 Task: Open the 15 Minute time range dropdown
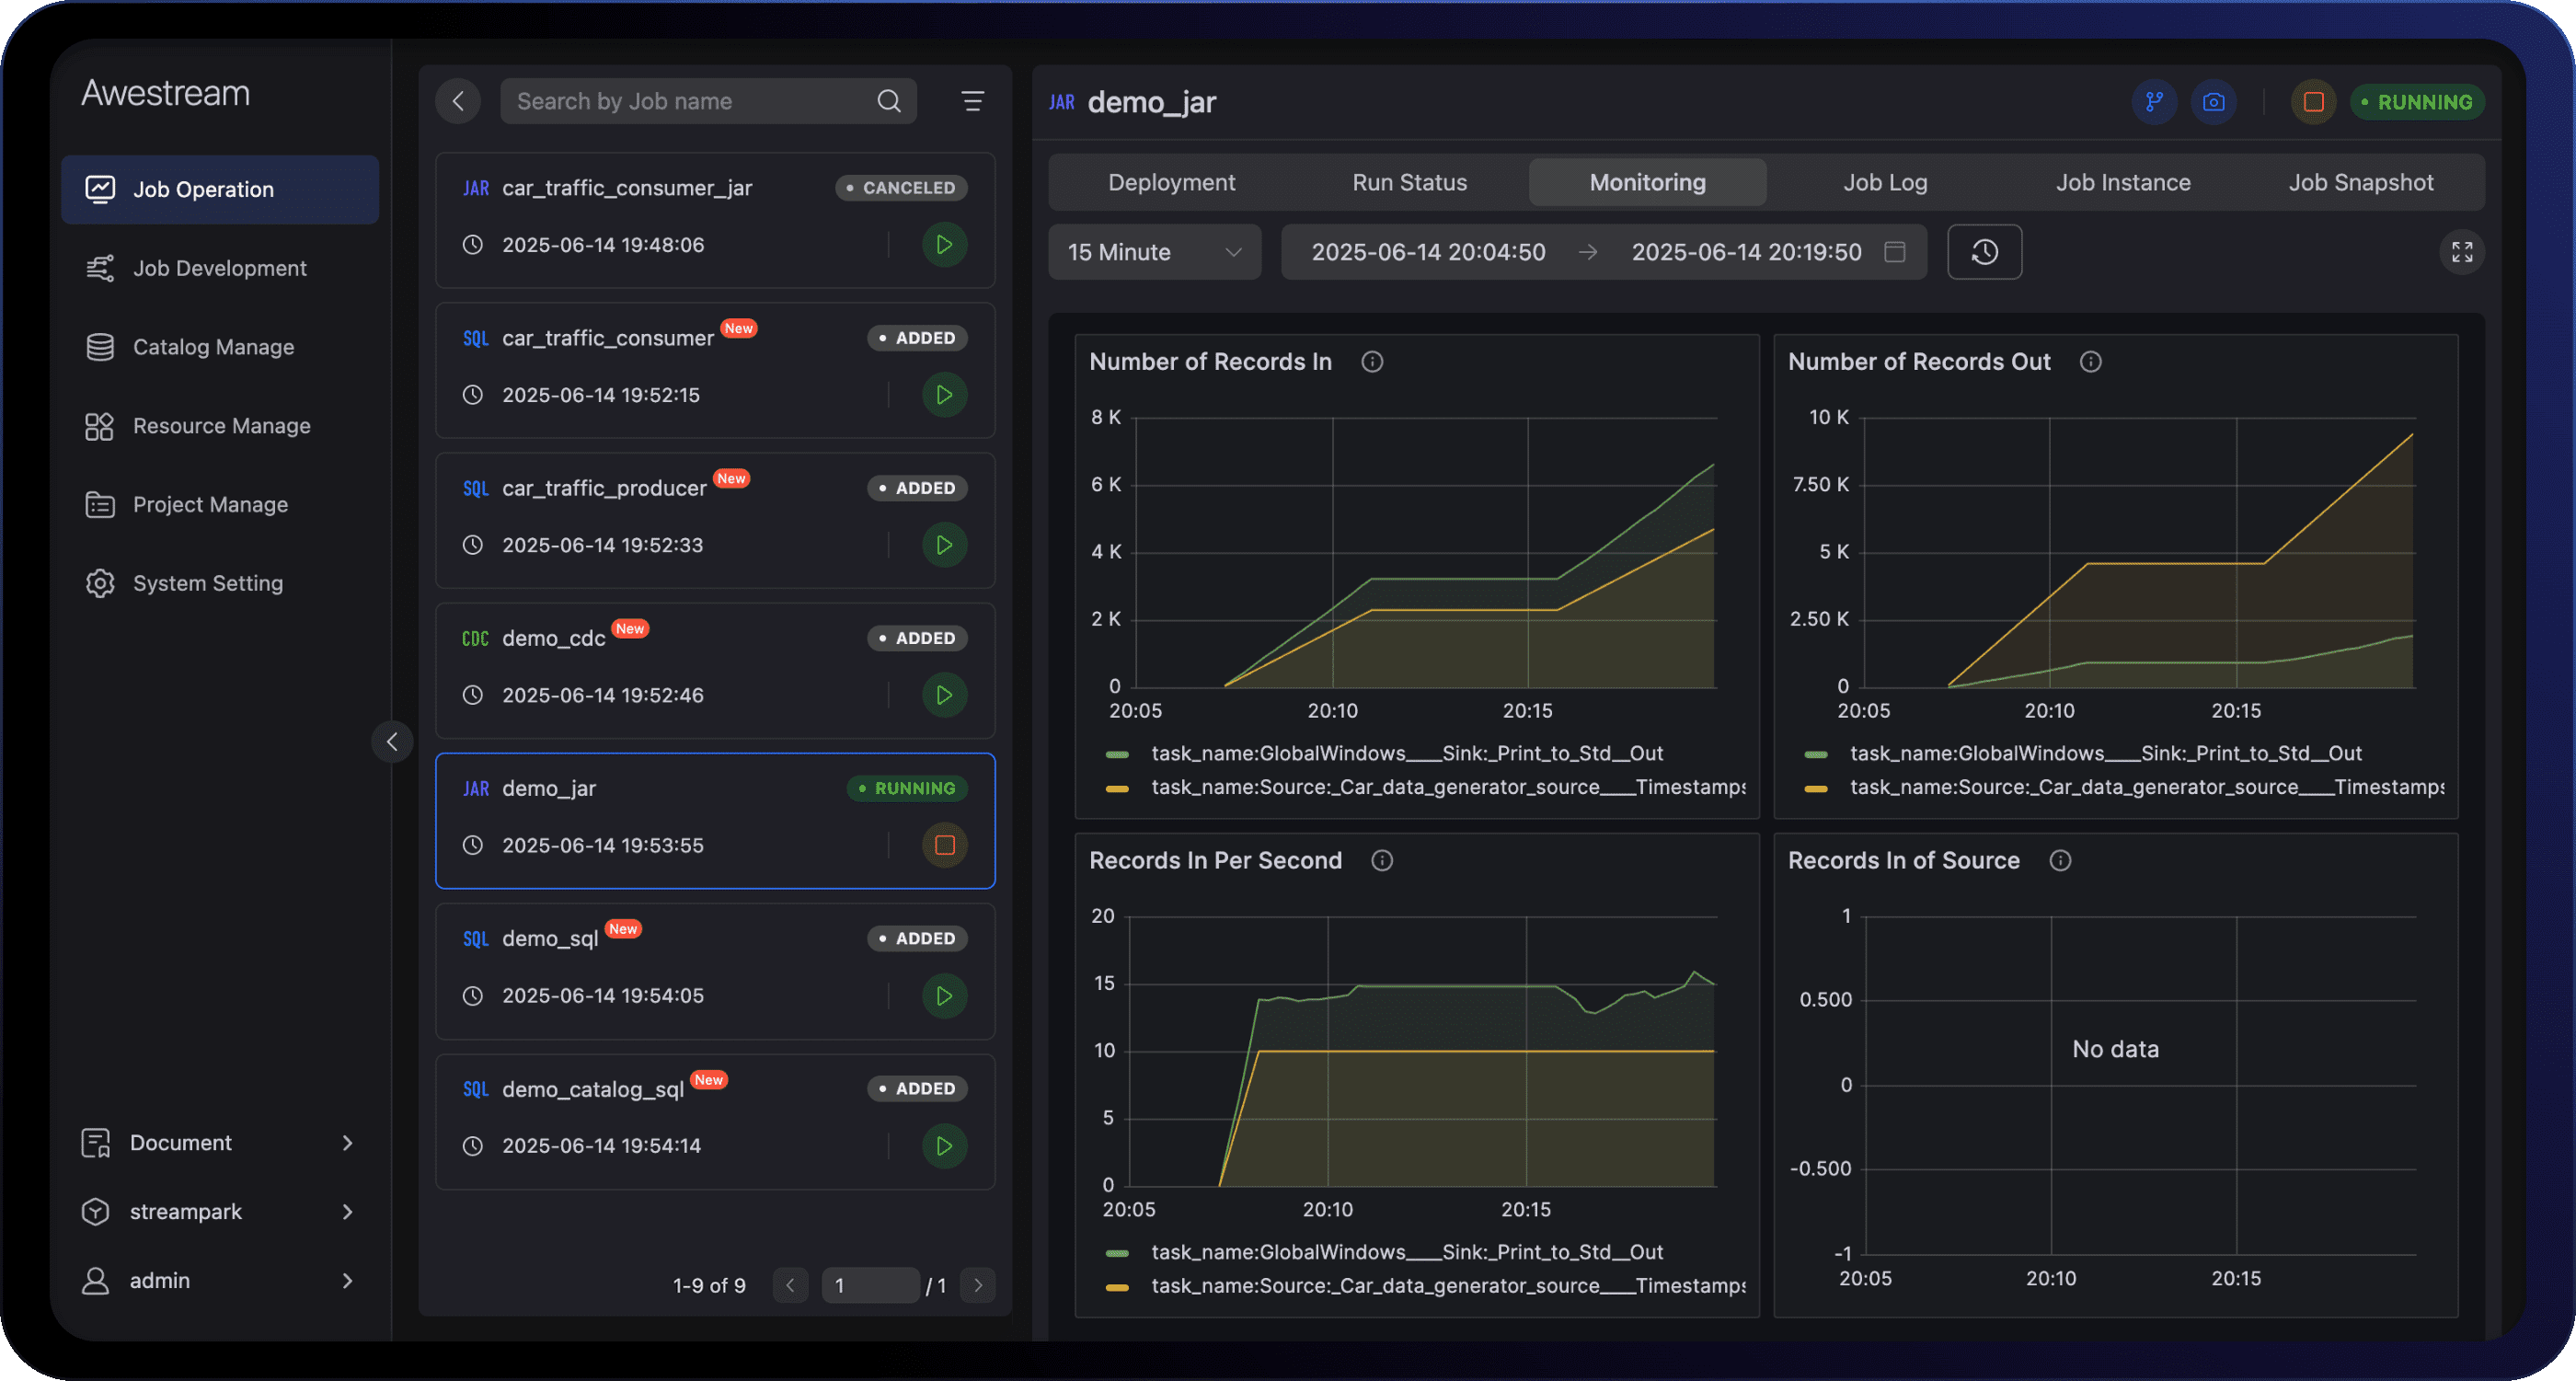coord(1154,252)
